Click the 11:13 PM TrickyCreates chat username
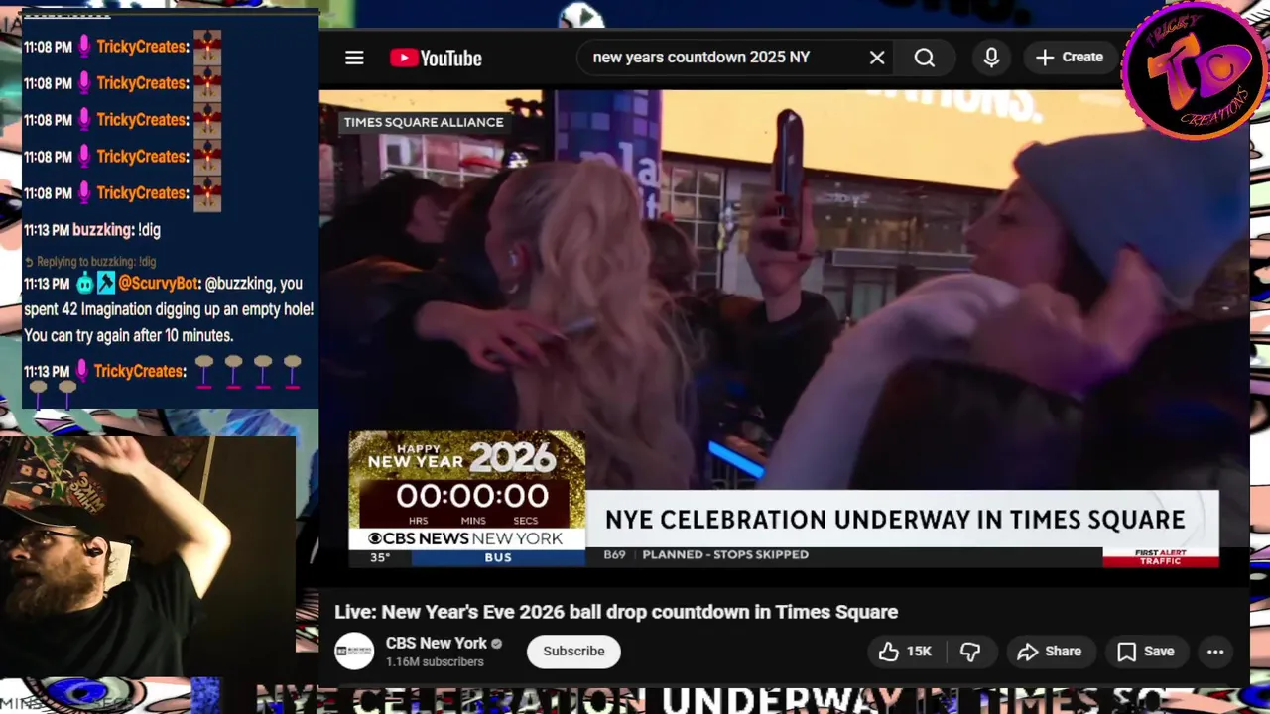Viewport: 1270px width, 714px height. [x=139, y=371]
